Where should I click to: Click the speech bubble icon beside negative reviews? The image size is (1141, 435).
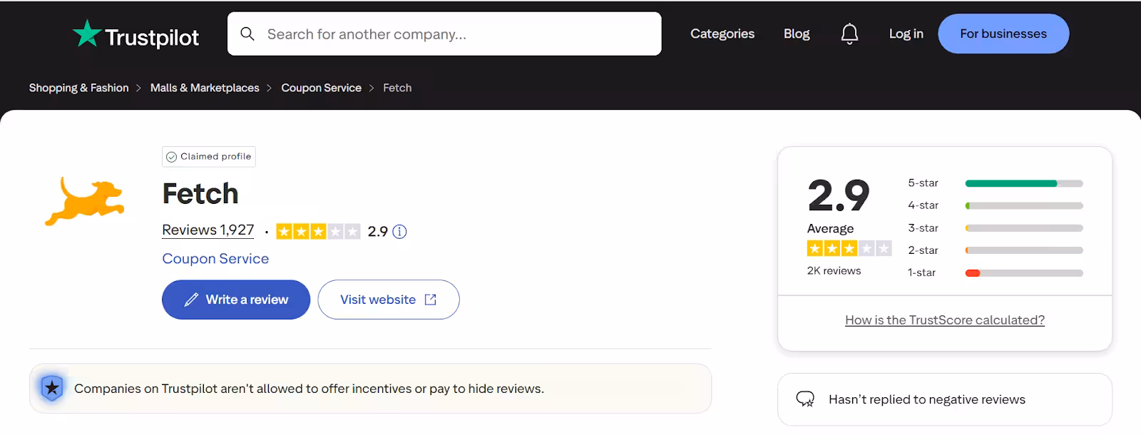(x=805, y=399)
